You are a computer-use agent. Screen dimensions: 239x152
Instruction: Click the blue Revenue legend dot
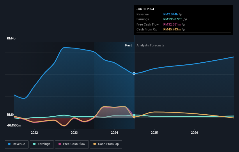[9, 144]
